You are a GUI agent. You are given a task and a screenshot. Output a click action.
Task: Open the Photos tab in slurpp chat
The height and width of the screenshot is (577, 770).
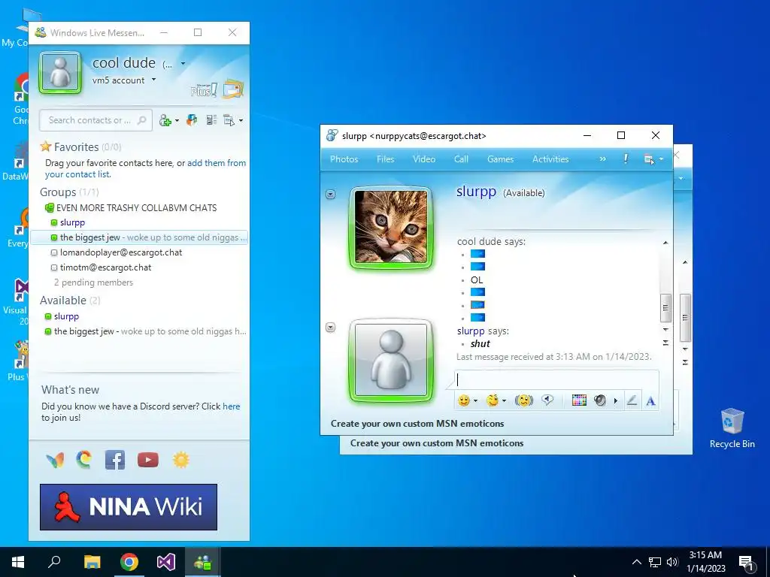click(344, 159)
